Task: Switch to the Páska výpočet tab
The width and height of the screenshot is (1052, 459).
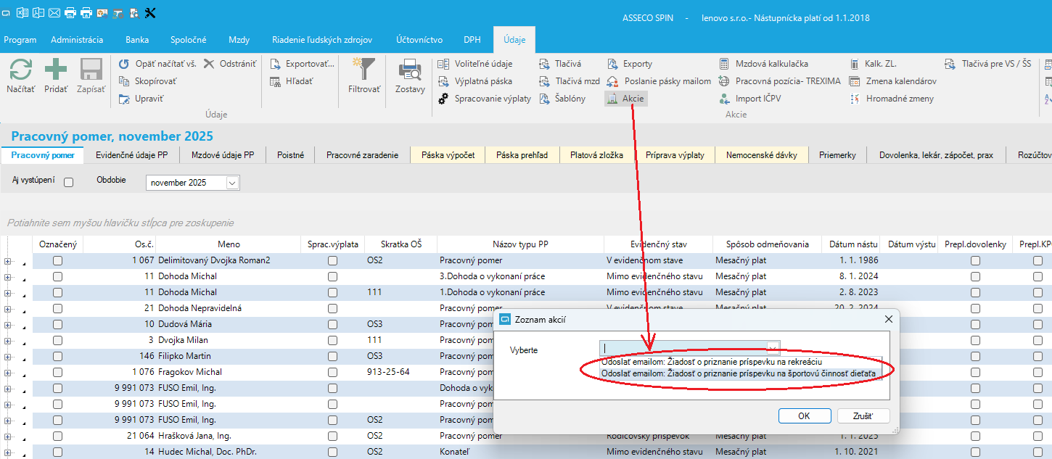Action: point(448,155)
